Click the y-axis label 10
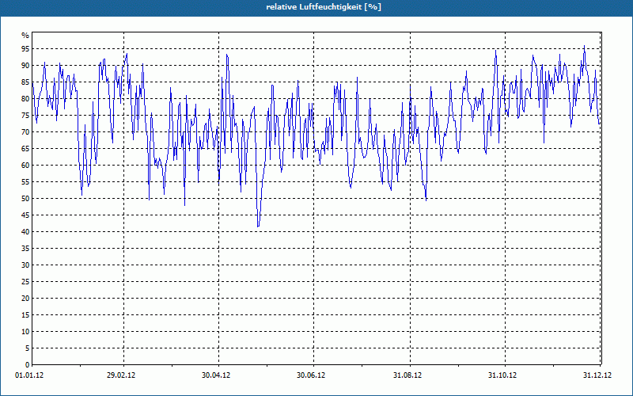Viewport: 633px width, 396px height. click(25, 331)
